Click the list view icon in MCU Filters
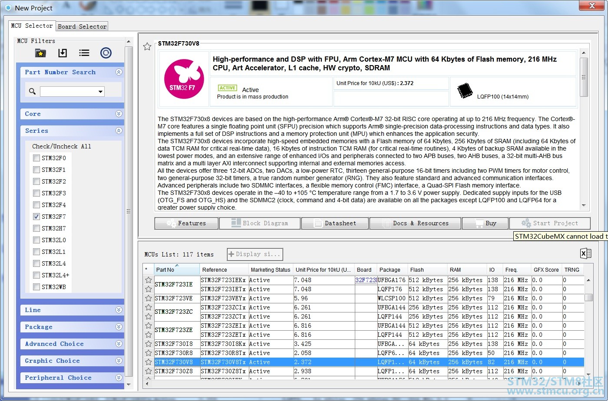The width and height of the screenshot is (608, 401). pos(84,53)
